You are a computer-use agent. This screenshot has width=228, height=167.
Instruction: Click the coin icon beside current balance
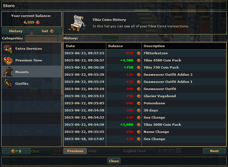[x=38, y=22]
